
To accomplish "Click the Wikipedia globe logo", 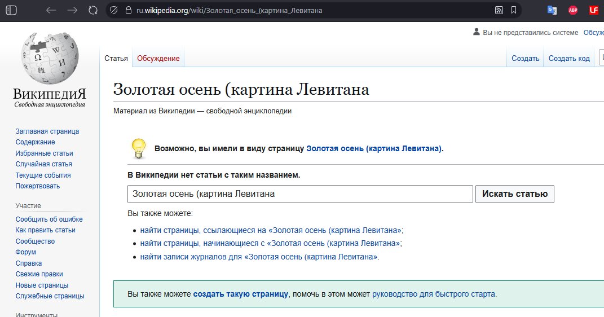I will (x=50, y=58).
